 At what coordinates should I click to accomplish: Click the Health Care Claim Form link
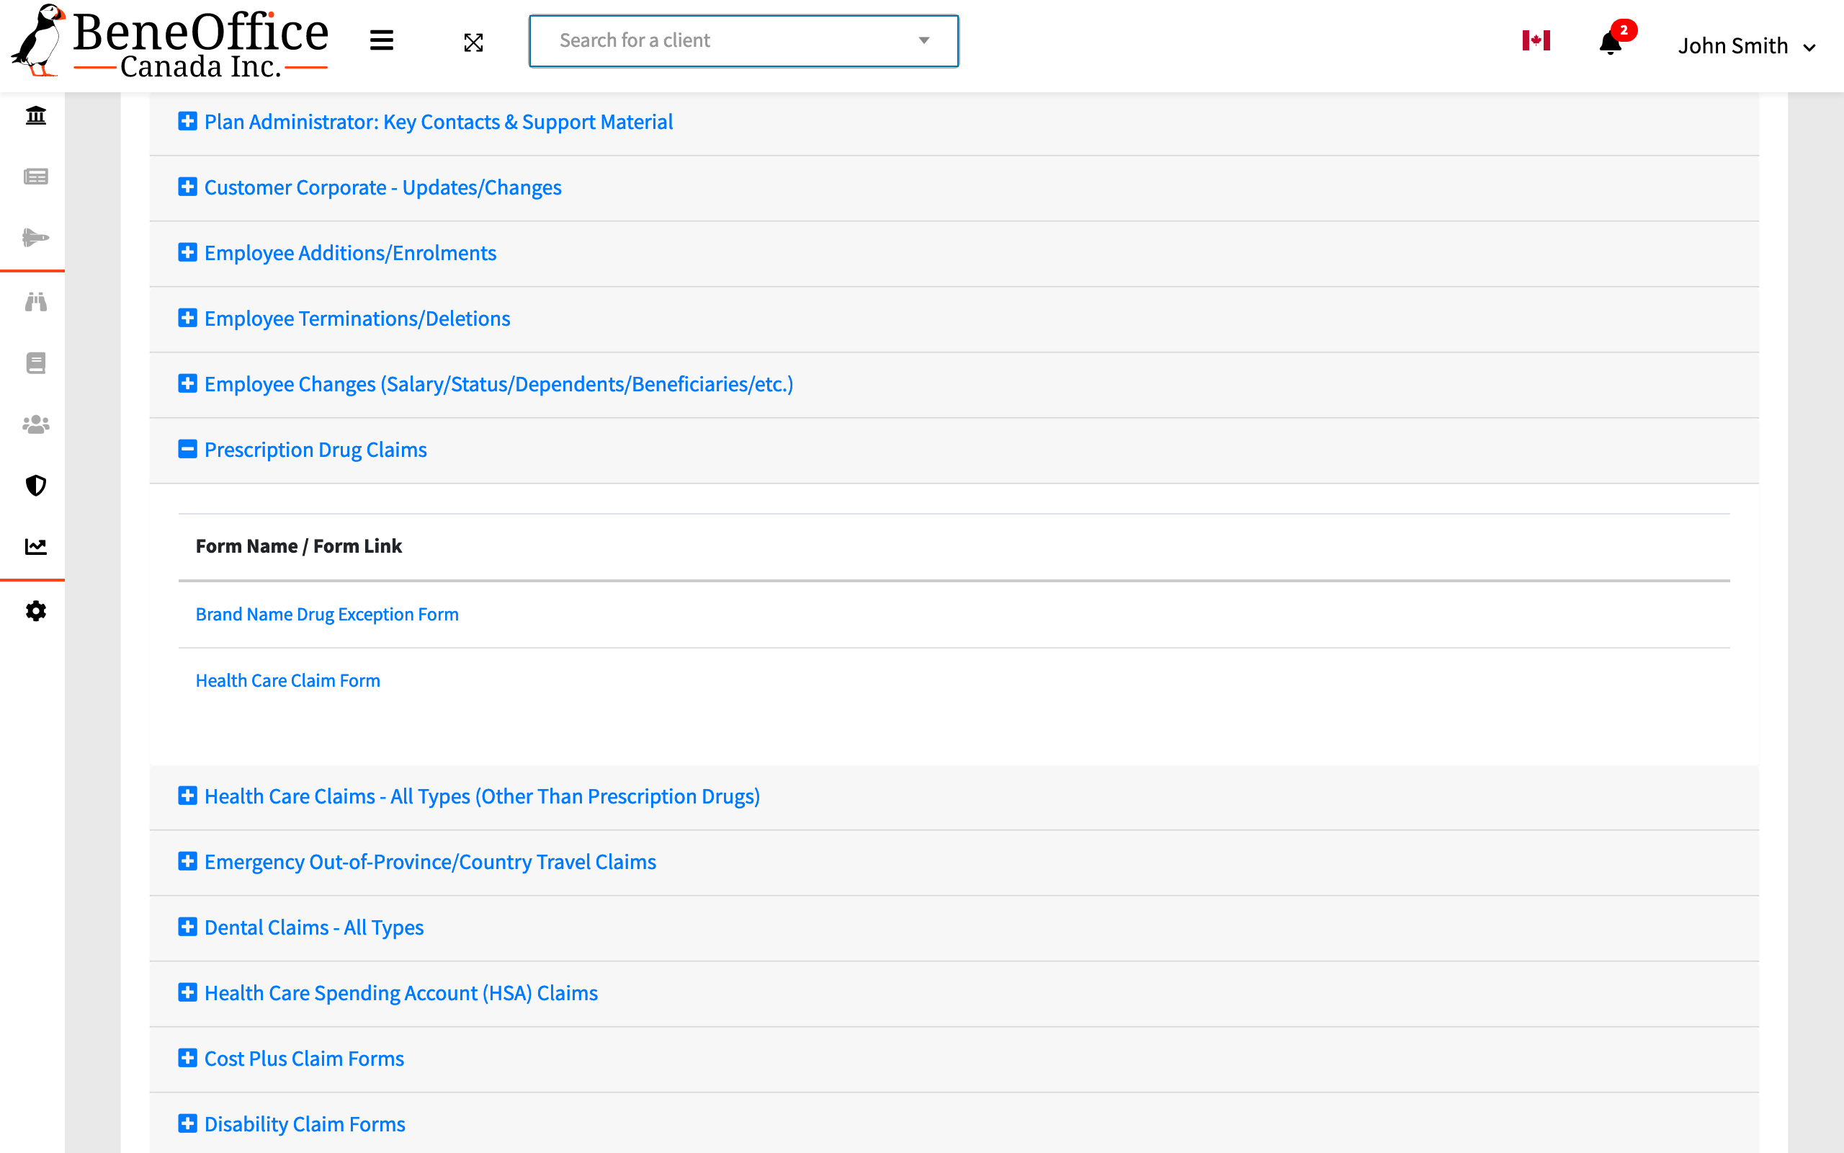pyautogui.click(x=287, y=679)
